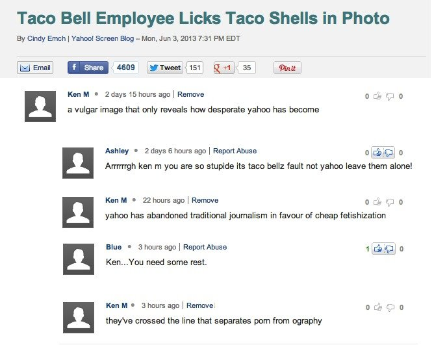Thumbs down Ken M's first comment
Screen dimensions: 434x345
390,96
